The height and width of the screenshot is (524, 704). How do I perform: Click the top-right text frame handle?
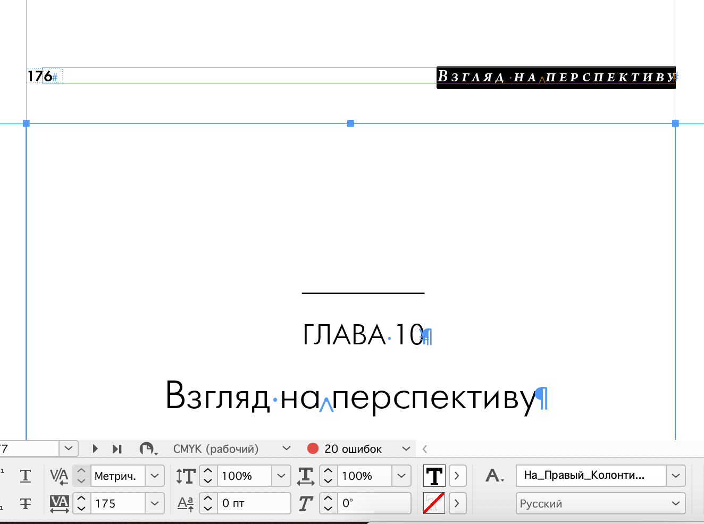[675, 123]
